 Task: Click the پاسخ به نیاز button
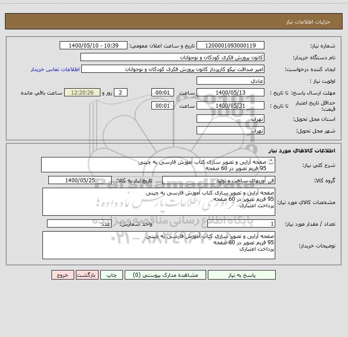point(241,275)
